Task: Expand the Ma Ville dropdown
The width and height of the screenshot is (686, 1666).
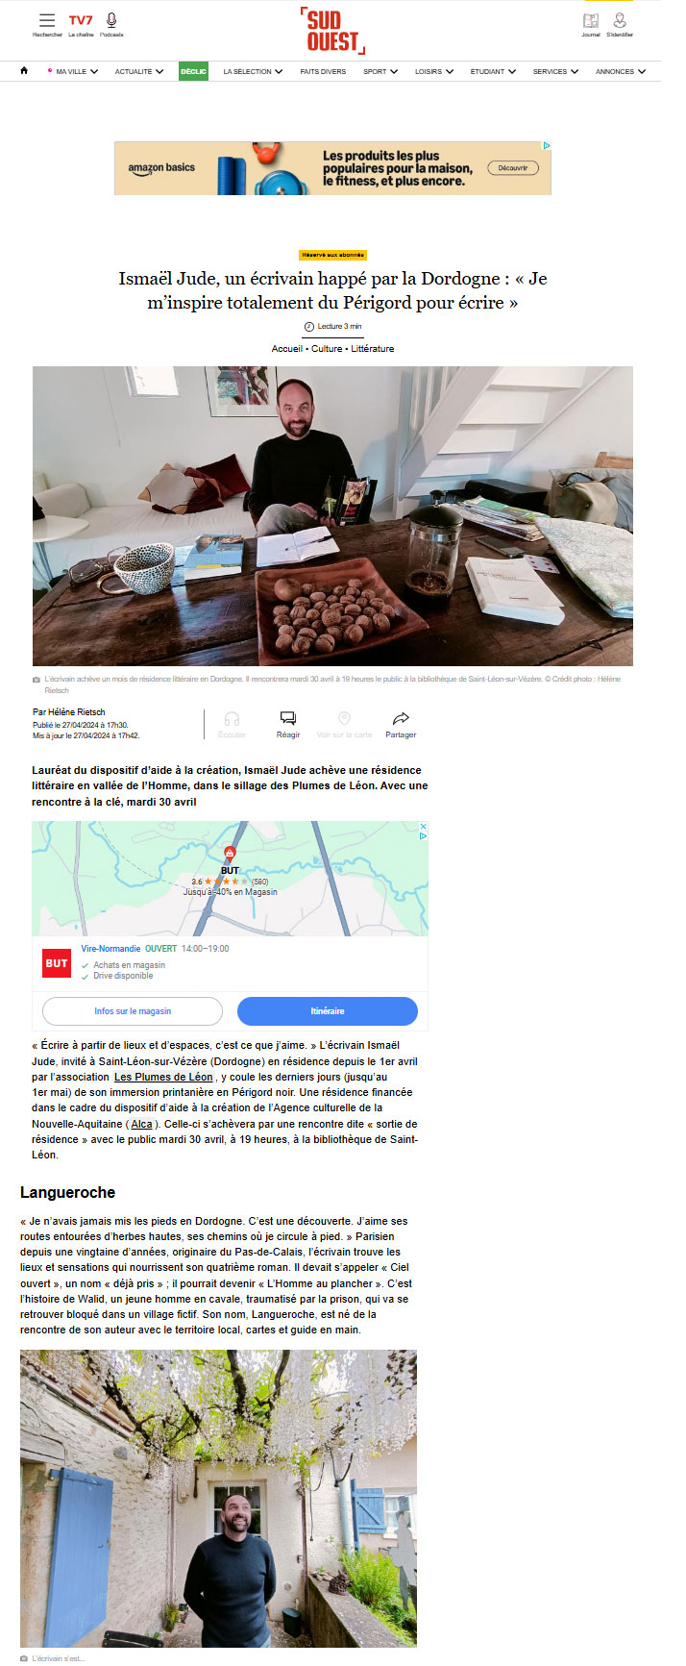Action: pyautogui.click(x=73, y=71)
